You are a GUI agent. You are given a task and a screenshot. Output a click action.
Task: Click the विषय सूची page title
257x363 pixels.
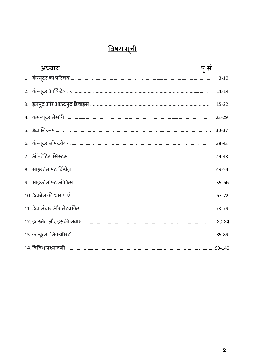tap(122, 49)
